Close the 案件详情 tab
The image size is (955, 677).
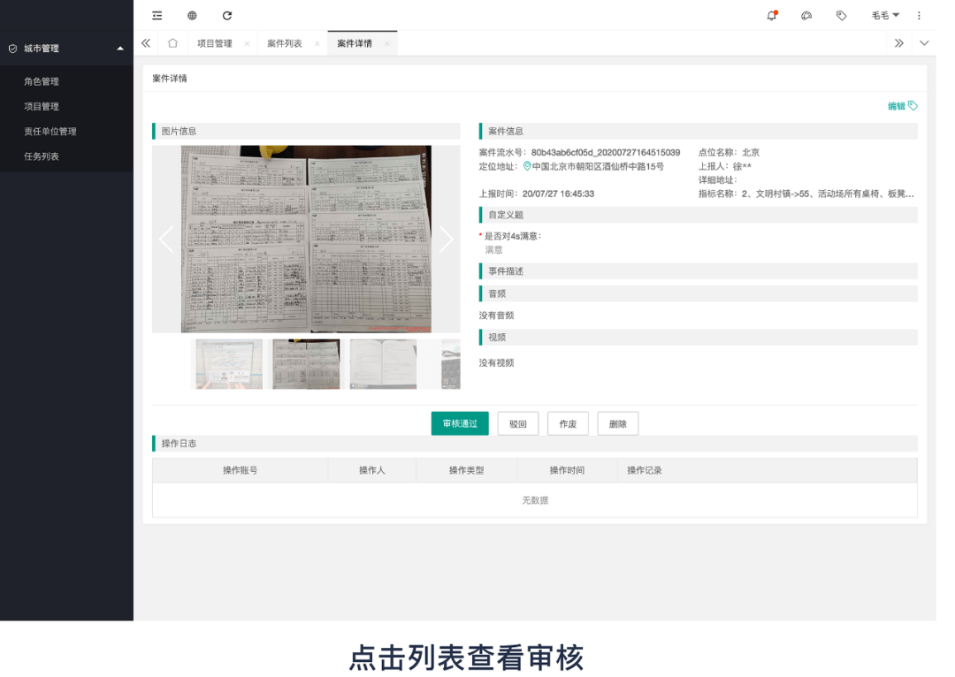(386, 44)
